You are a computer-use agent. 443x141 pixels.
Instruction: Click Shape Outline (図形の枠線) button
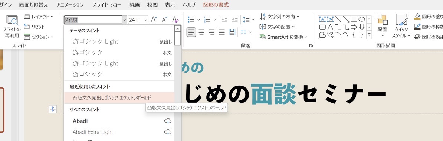click(x=429, y=27)
